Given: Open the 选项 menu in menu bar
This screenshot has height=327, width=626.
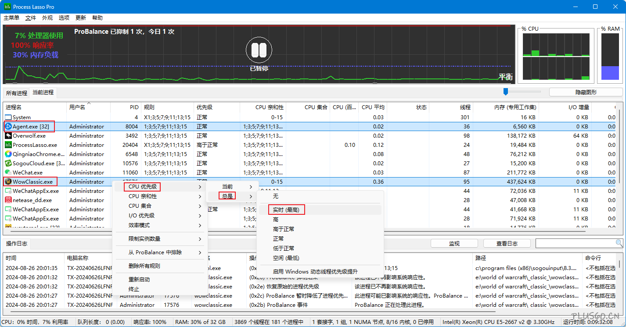Looking at the screenshot, I should pyautogui.click(x=64, y=18).
